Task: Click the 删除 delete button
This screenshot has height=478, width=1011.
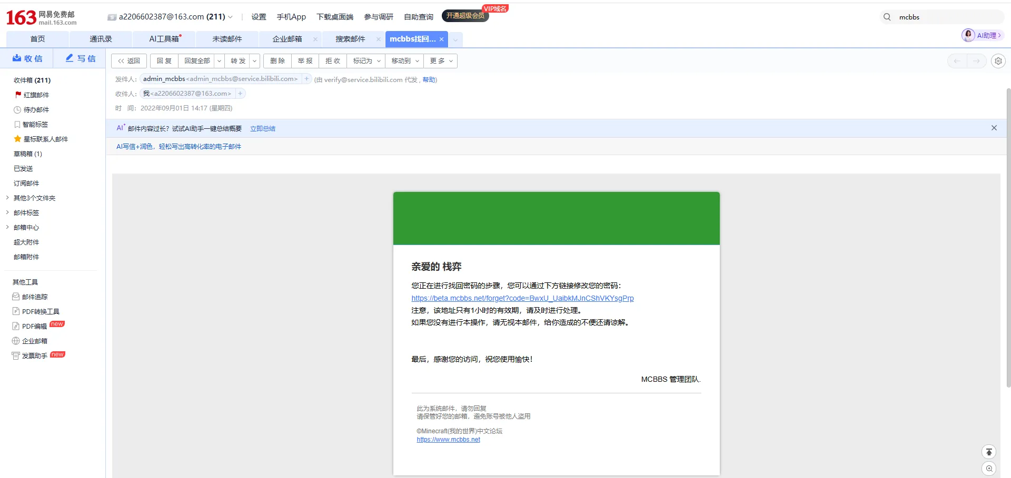Action: (277, 61)
